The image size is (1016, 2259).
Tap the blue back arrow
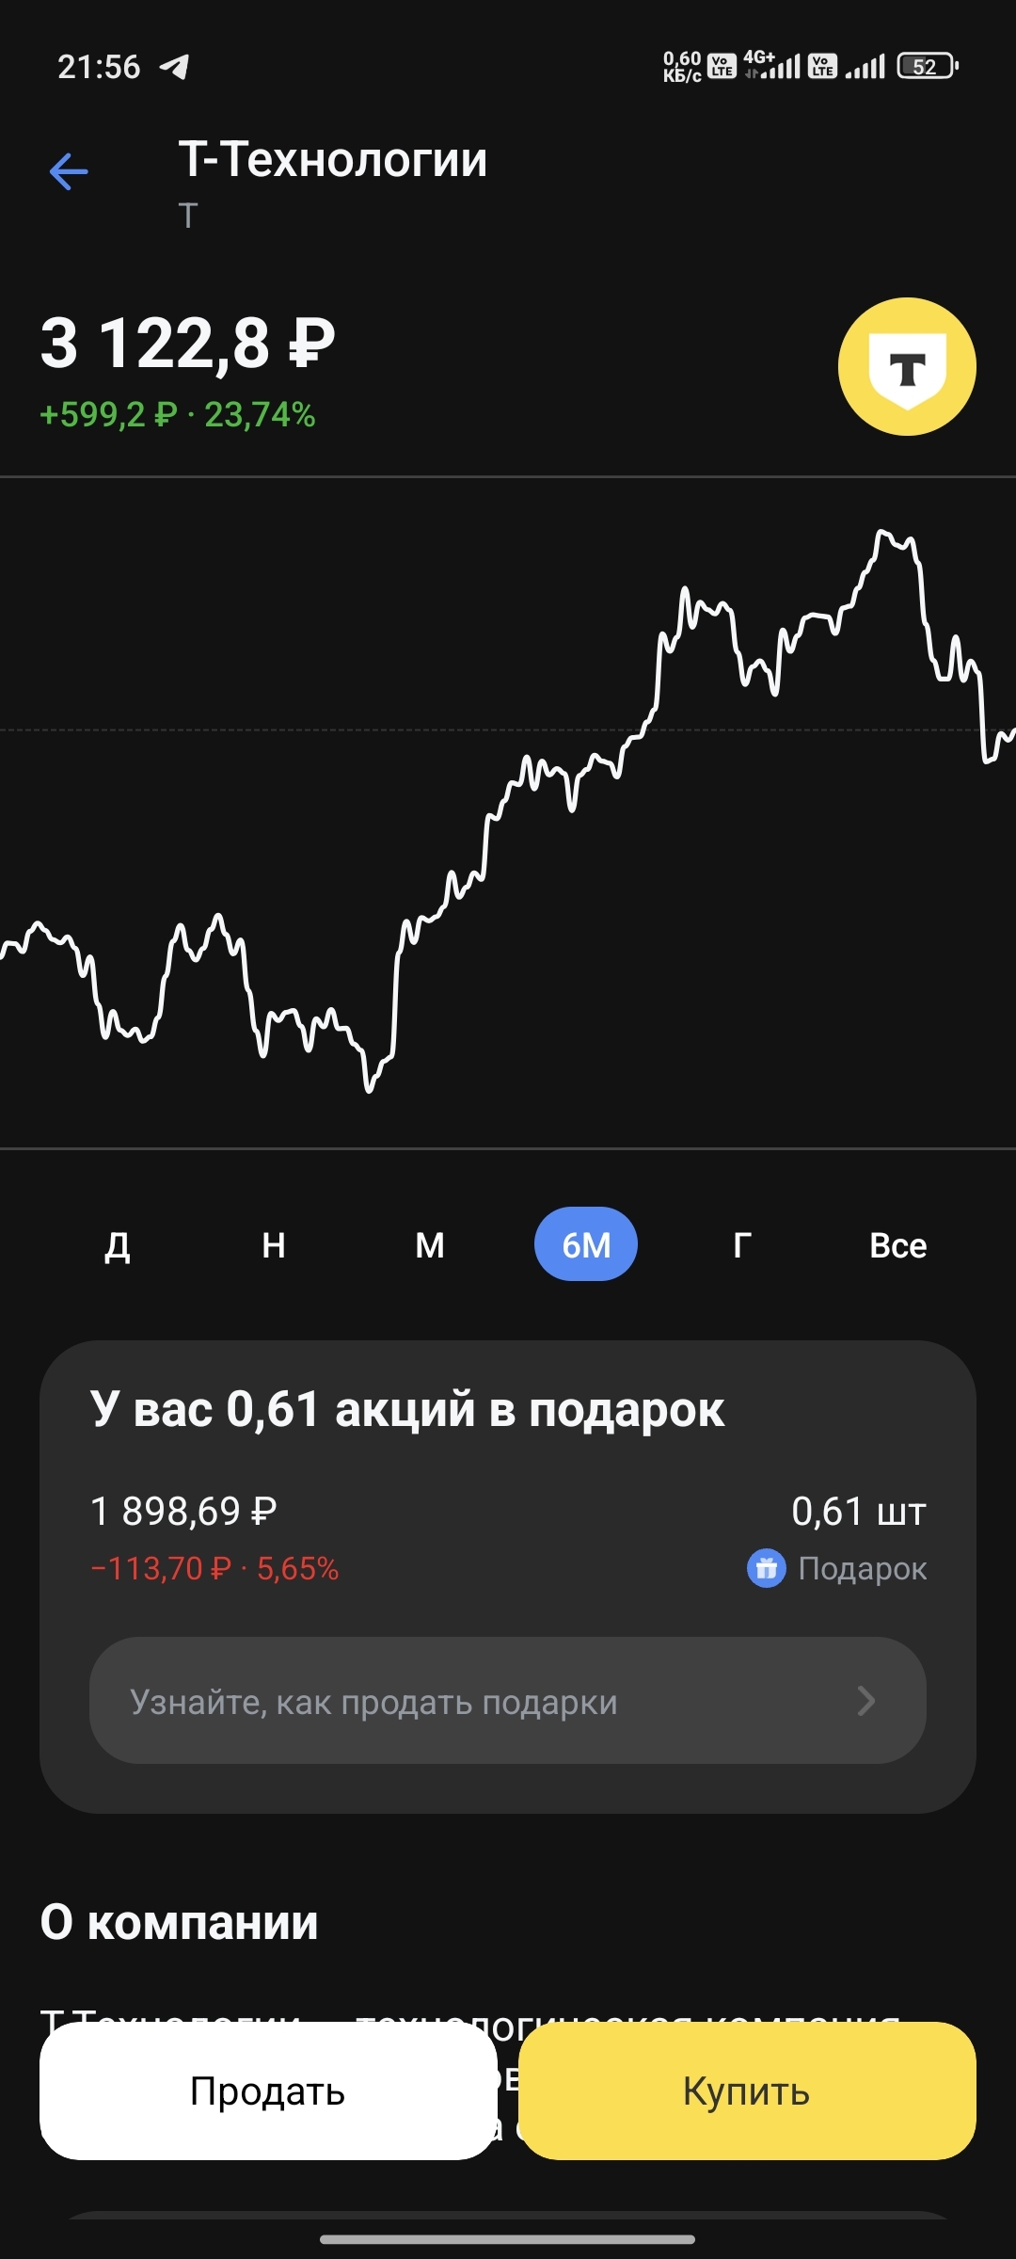(x=69, y=171)
